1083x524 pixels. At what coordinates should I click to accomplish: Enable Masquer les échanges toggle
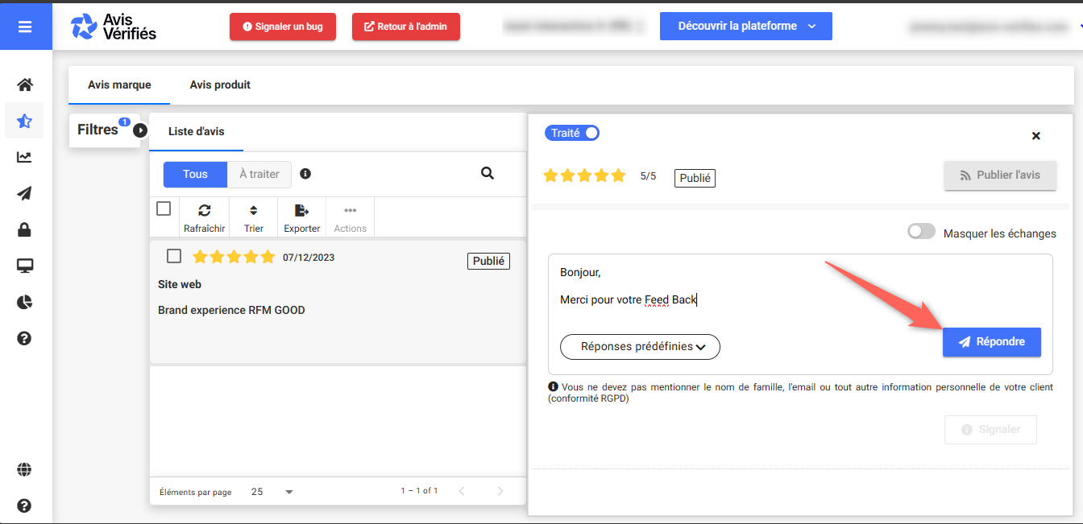(x=922, y=233)
